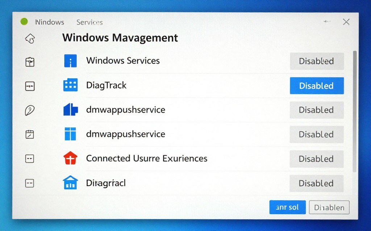Select the switch-style sidebar icon
This screenshot has width=371, height=231.
click(30, 86)
